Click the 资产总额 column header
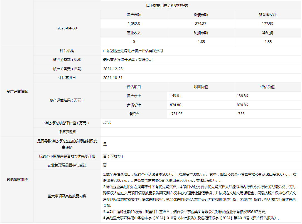 134,15
